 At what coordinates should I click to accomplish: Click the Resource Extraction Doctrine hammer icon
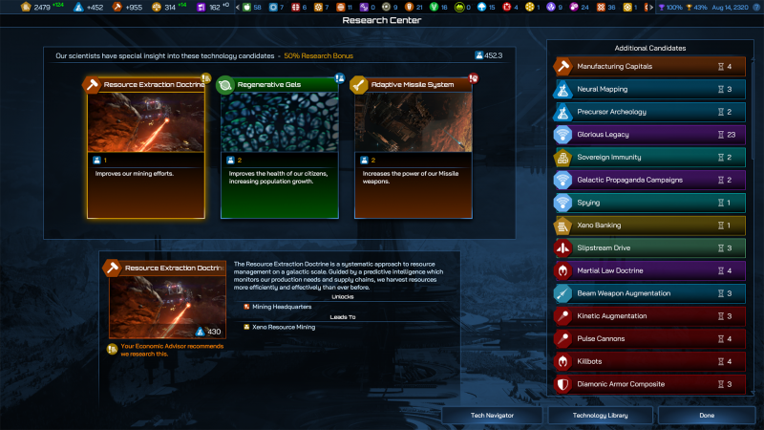[94, 85]
